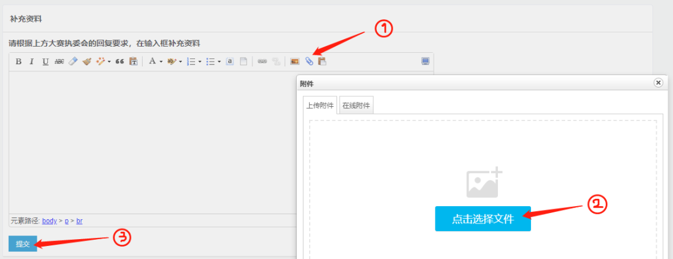Click paste as plain text icon

pyautogui.click(x=133, y=61)
